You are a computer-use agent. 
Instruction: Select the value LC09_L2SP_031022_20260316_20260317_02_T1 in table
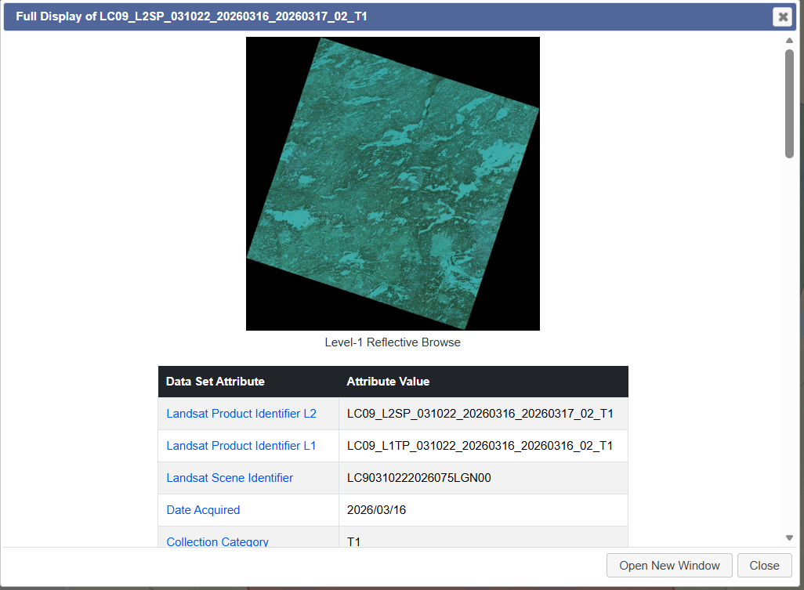coord(480,414)
